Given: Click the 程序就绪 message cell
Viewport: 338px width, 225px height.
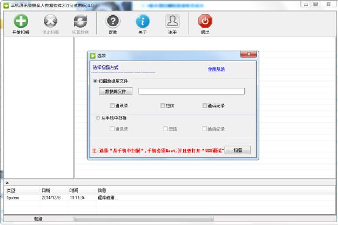Looking at the screenshot, I should 107,198.
